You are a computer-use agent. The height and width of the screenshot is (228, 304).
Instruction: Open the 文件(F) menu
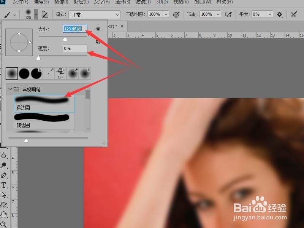tap(21, 2)
